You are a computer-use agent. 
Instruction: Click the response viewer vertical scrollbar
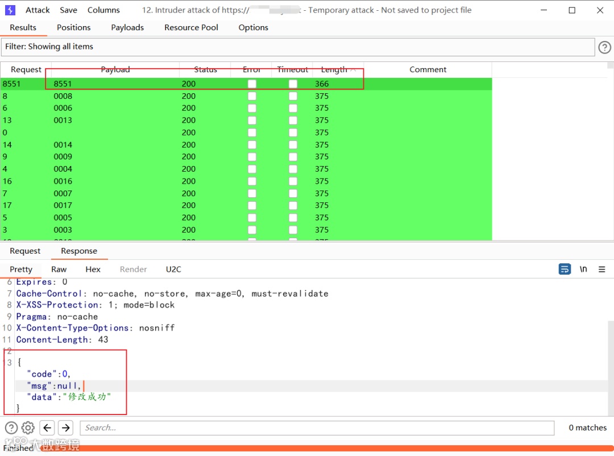[611, 368]
